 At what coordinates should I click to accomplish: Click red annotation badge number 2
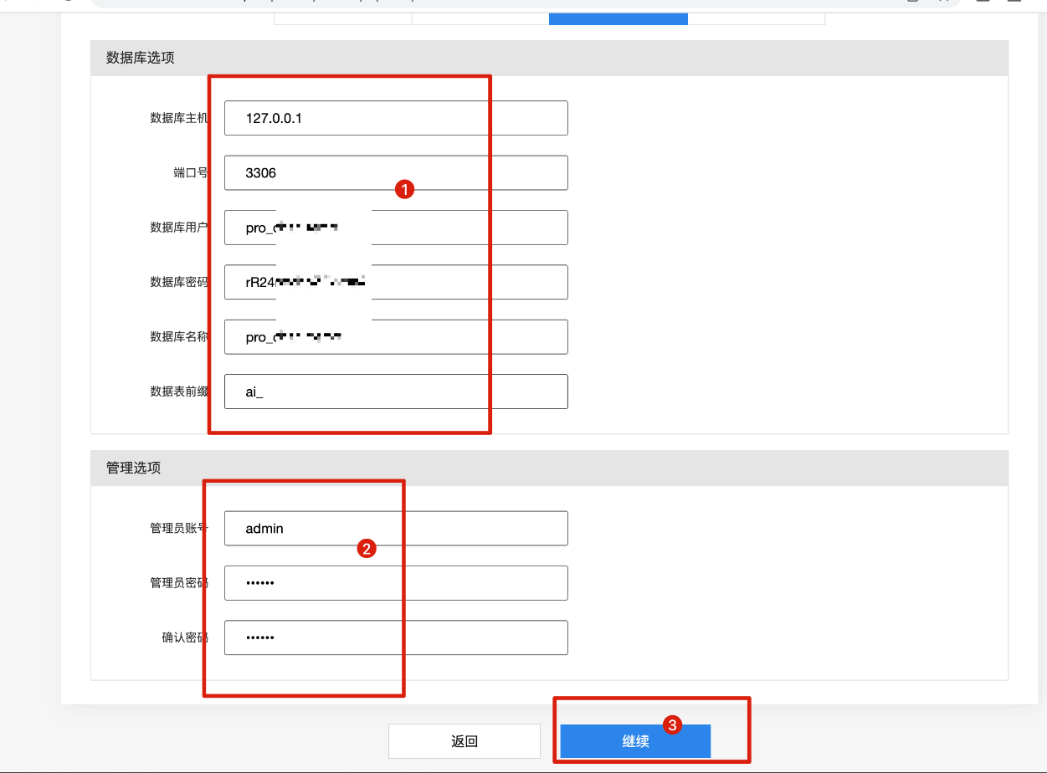[x=366, y=549]
